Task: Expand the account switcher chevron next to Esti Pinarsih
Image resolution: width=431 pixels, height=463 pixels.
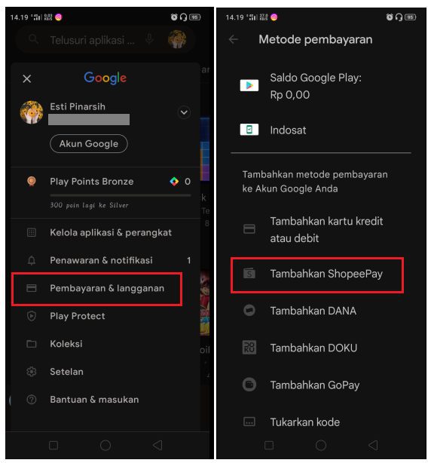Action: [x=184, y=112]
